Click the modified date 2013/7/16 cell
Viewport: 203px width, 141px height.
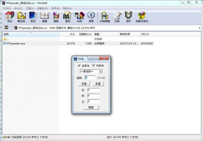[x=129, y=43]
